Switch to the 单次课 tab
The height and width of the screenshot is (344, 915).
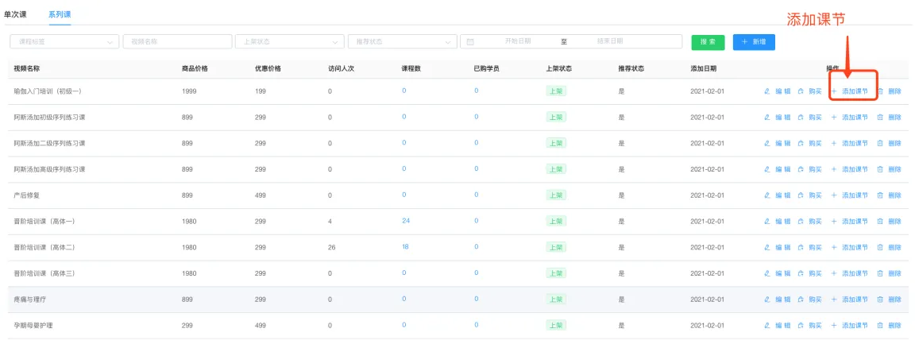(15, 14)
